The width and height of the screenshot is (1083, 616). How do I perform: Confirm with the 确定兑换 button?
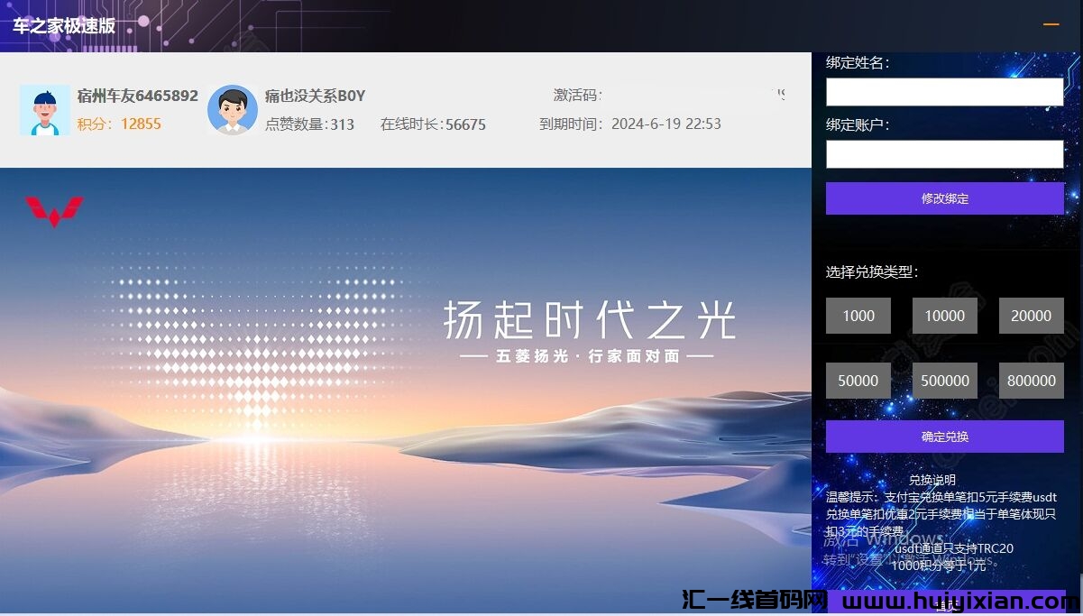(944, 437)
